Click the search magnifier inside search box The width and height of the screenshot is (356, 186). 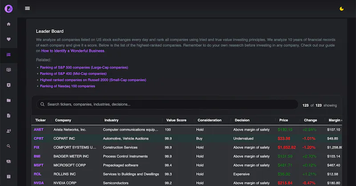coord(42,104)
